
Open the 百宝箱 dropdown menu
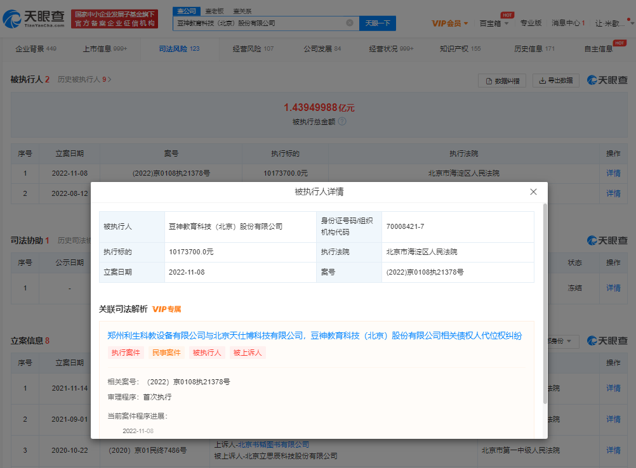tap(494, 23)
